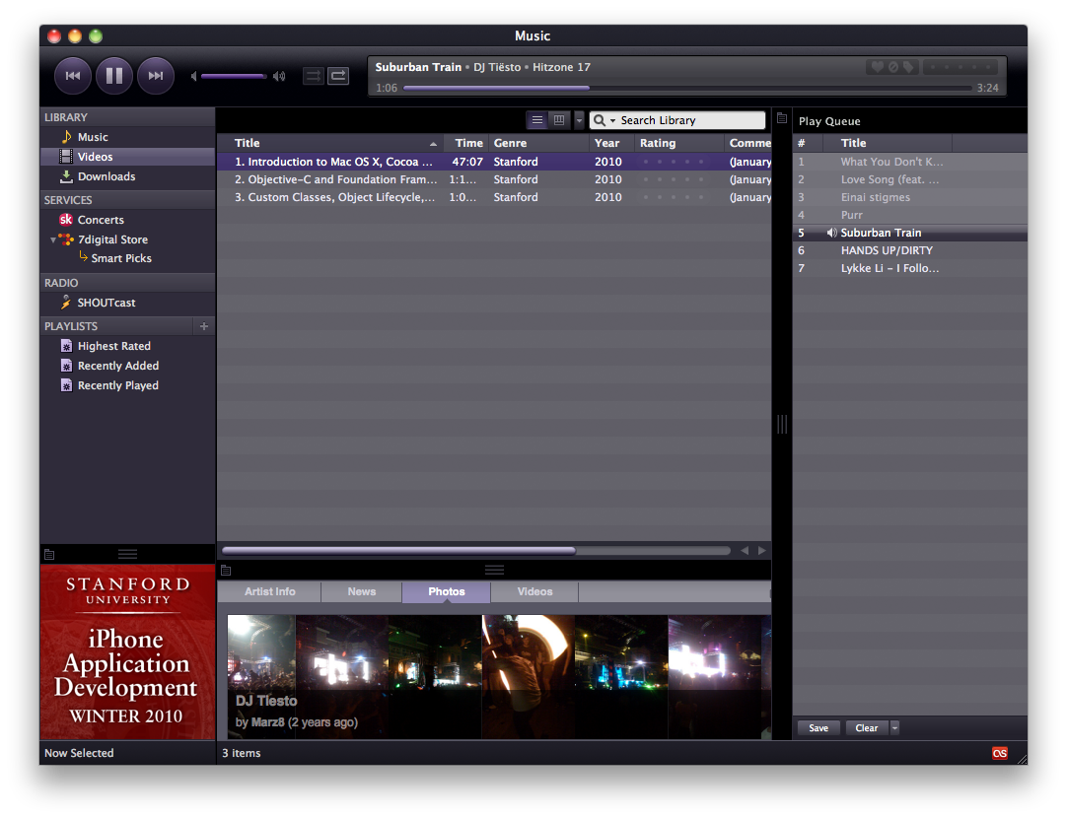Open the 7digital Store

[x=112, y=239]
